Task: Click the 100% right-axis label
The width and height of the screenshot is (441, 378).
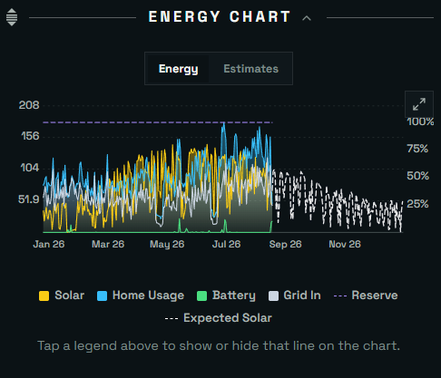Action: tap(420, 121)
